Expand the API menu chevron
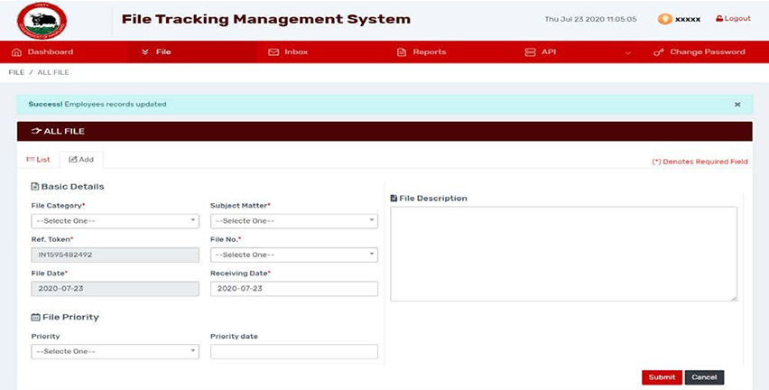 (627, 52)
